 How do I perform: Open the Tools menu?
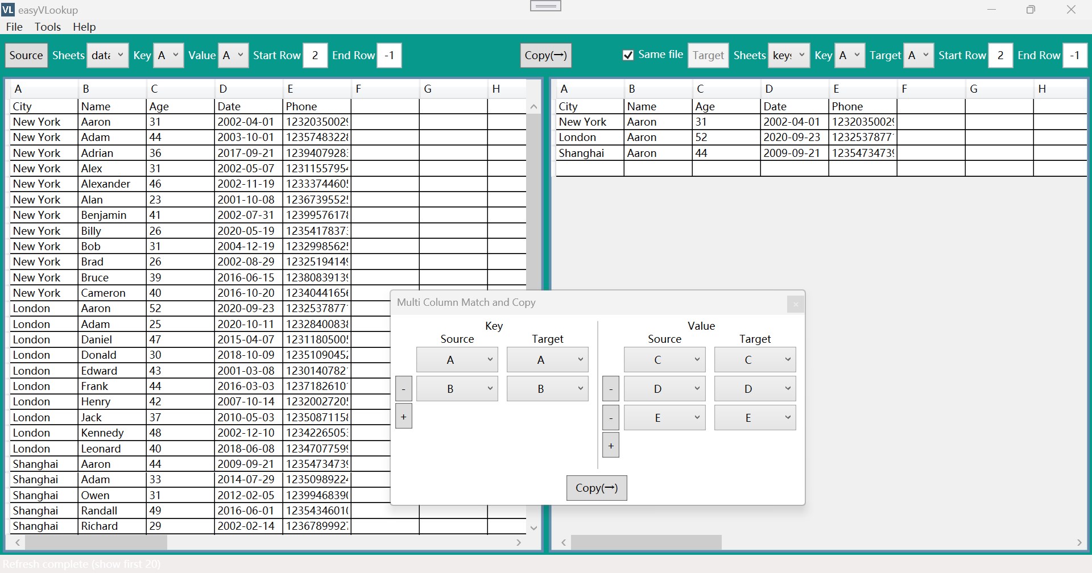(47, 27)
